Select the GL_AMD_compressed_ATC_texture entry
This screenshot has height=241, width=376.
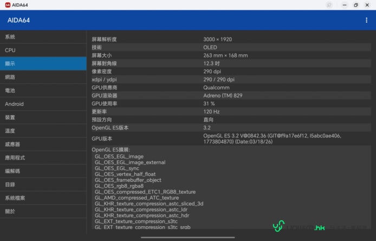coord(137,198)
